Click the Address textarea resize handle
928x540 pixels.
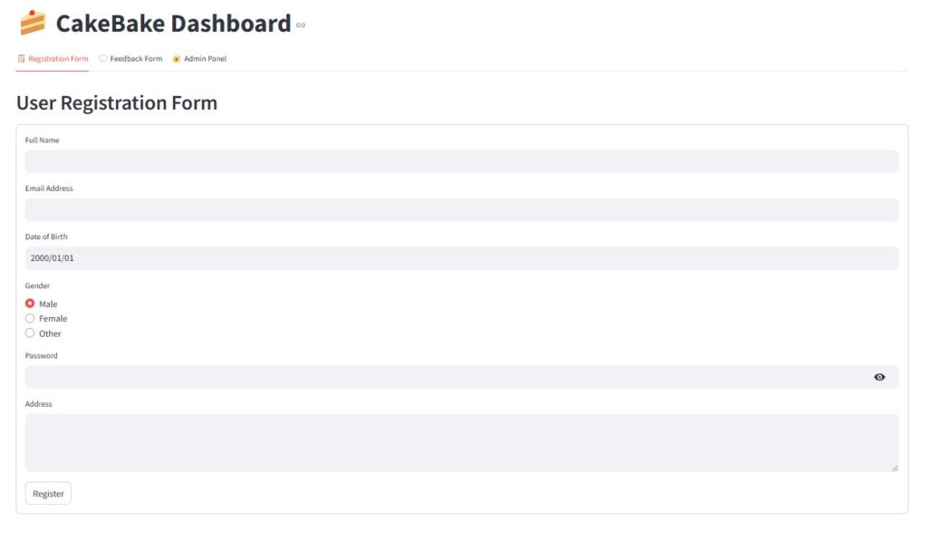click(x=893, y=468)
